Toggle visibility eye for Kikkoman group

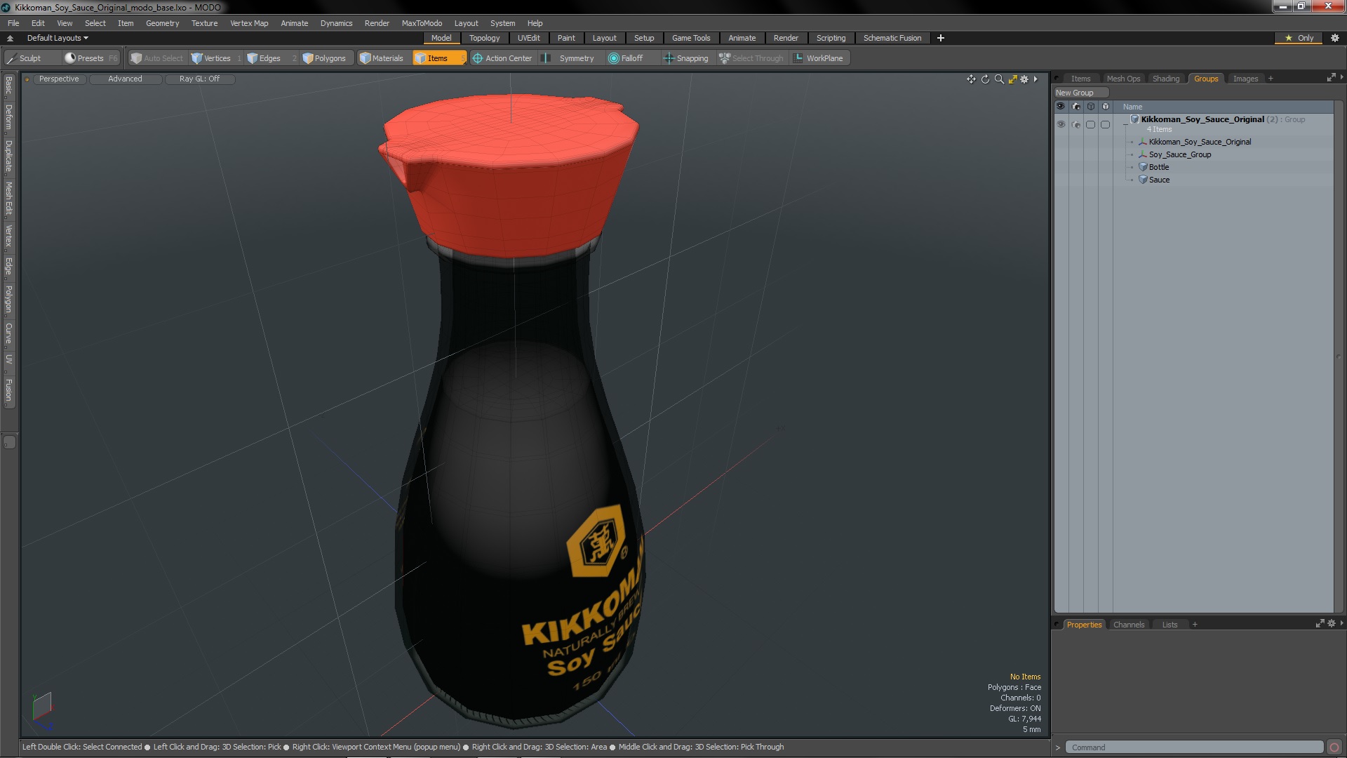[1061, 124]
